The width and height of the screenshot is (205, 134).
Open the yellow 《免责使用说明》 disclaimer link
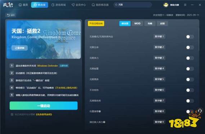(44, 114)
